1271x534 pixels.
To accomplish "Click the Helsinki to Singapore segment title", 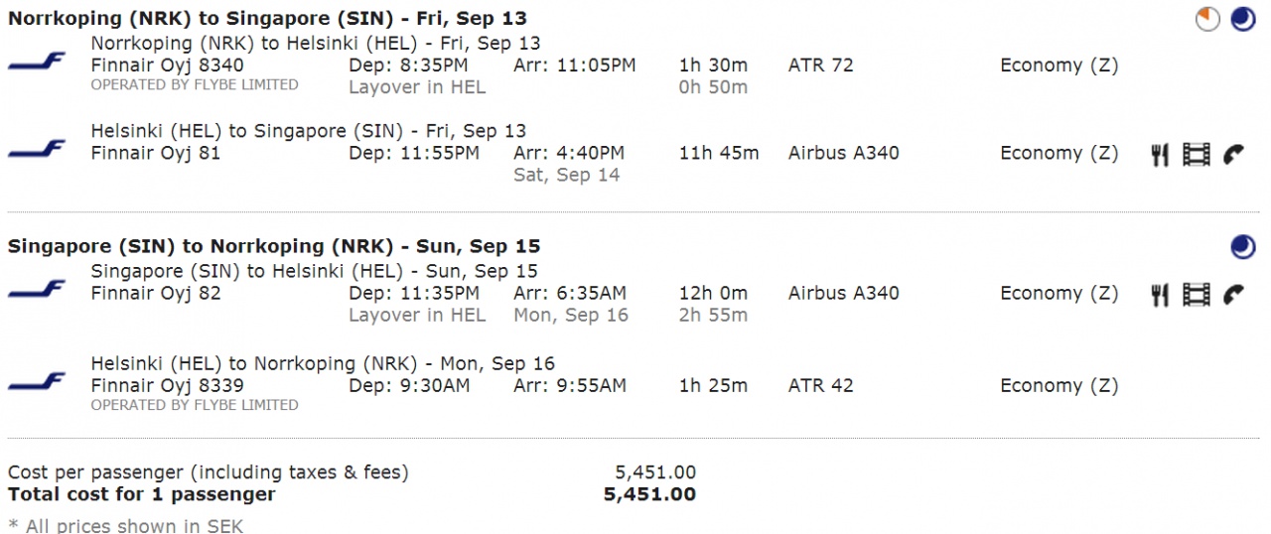I will point(309,131).
